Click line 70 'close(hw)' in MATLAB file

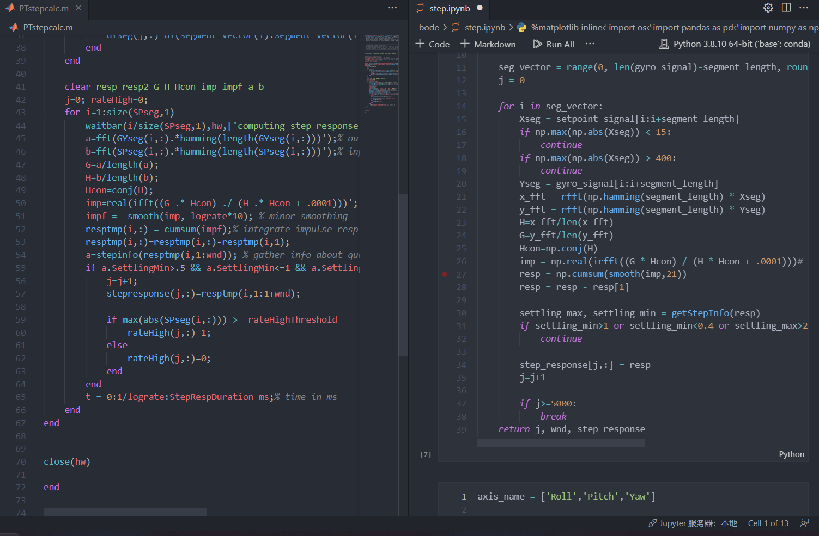[x=67, y=461]
